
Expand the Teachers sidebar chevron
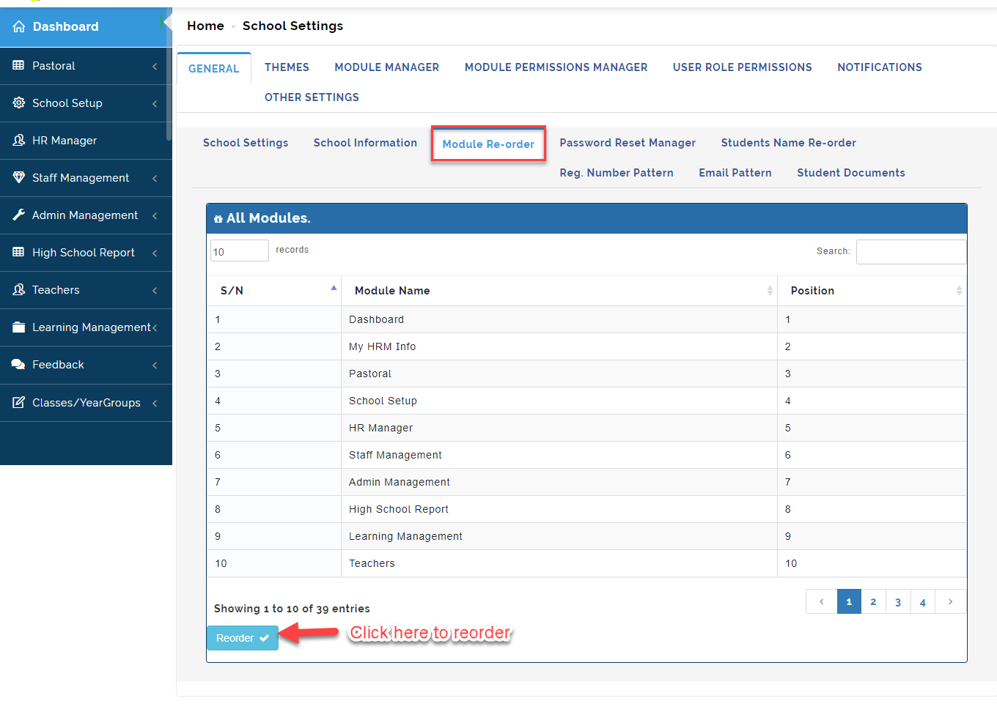(x=155, y=291)
